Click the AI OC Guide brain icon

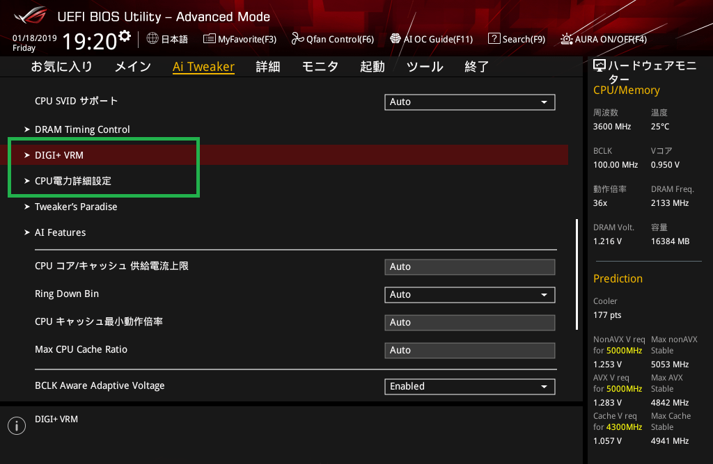395,39
